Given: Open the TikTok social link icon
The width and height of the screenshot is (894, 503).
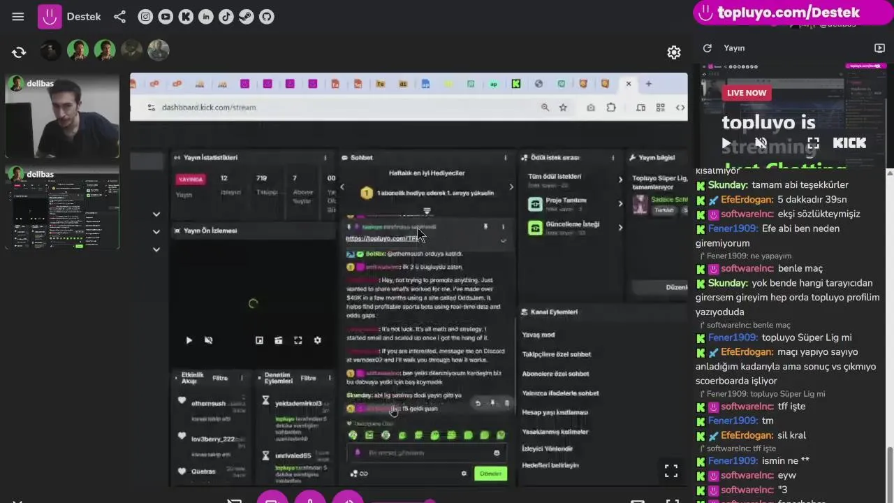Looking at the screenshot, I should pyautogui.click(x=226, y=17).
